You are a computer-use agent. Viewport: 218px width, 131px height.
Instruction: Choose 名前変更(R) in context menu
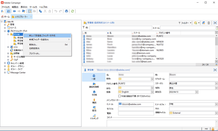[x=47, y=48]
